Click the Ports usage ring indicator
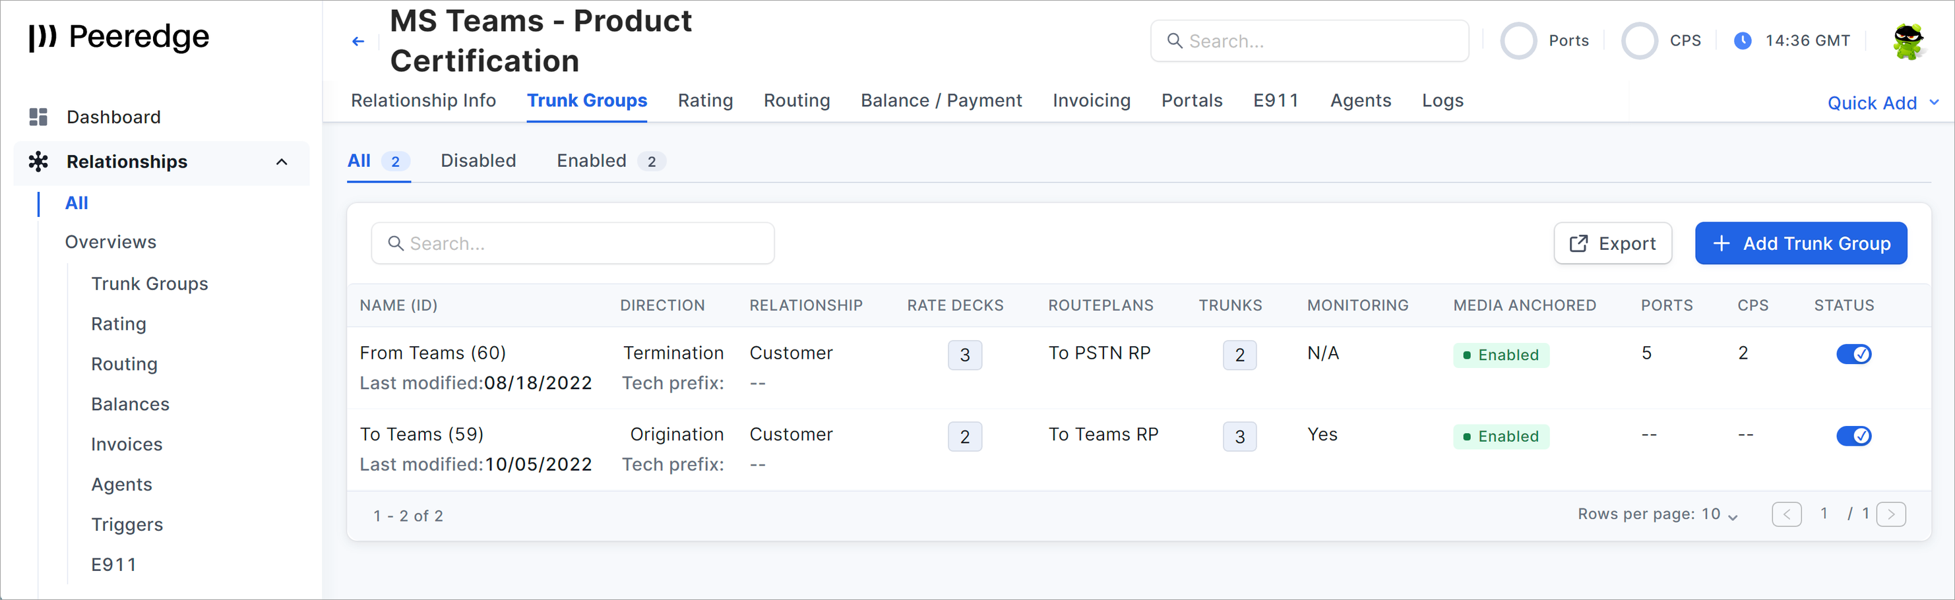The image size is (1955, 600). pyautogui.click(x=1518, y=41)
